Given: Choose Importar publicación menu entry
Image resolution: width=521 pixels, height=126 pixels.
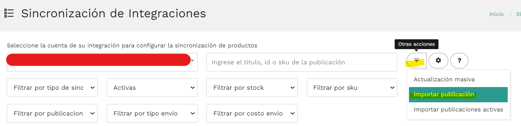Looking at the screenshot, I should point(458,95).
